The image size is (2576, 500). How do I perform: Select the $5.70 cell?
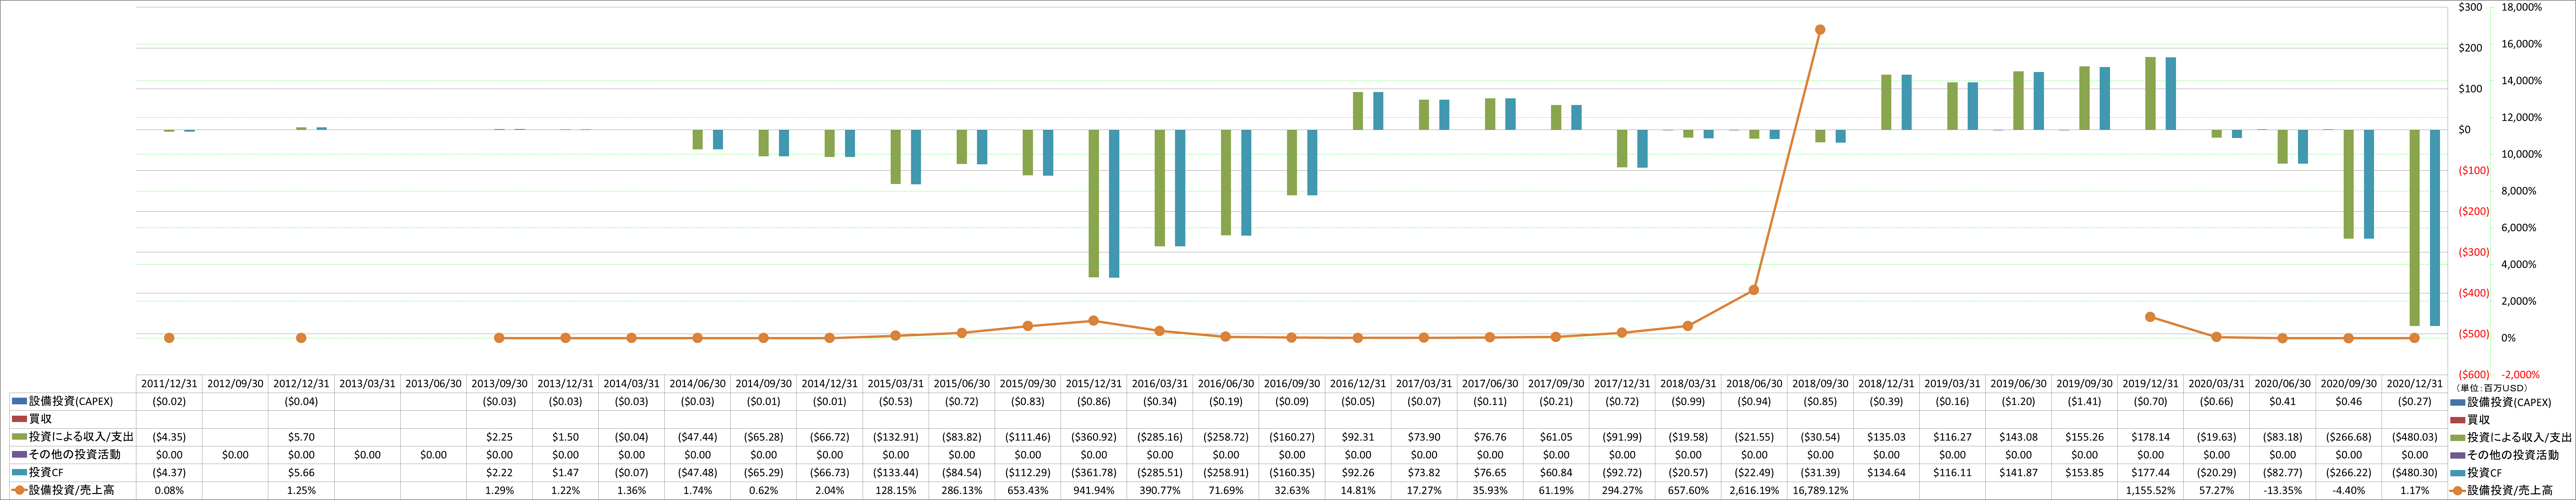(x=301, y=437)
